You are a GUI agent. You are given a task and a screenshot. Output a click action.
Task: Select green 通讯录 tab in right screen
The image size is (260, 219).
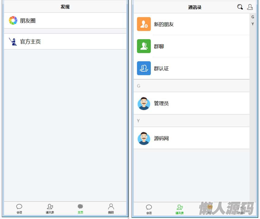[180, 209]
